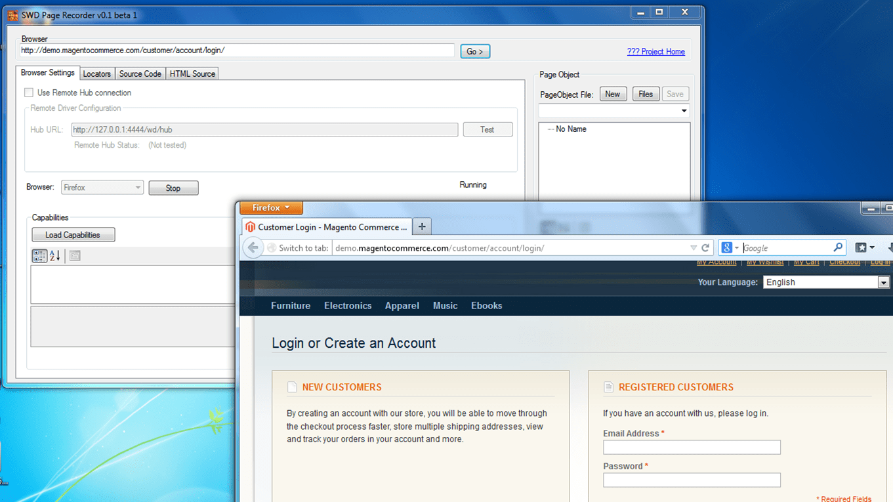Open a new tab in Firefox
This screenshot has height=502, width=893.
coord(422,226)
